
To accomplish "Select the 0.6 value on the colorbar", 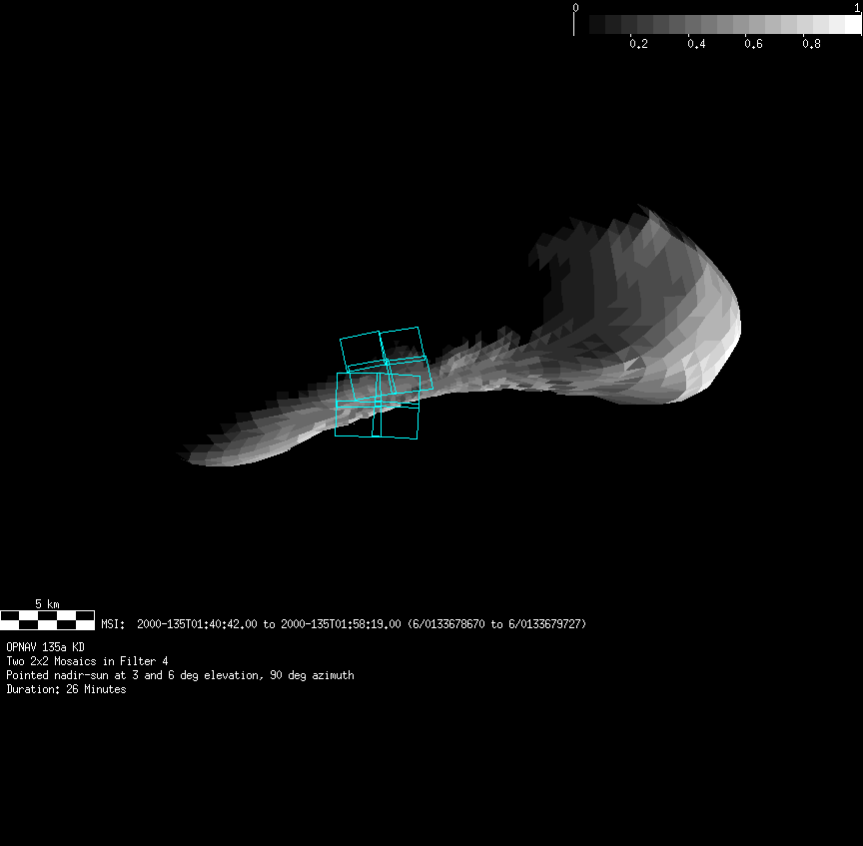I will 753,44.
